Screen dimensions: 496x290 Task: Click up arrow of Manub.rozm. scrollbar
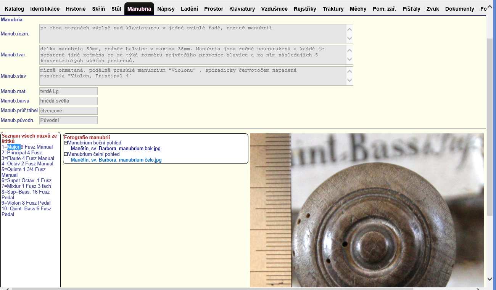(x=349, y=29)
